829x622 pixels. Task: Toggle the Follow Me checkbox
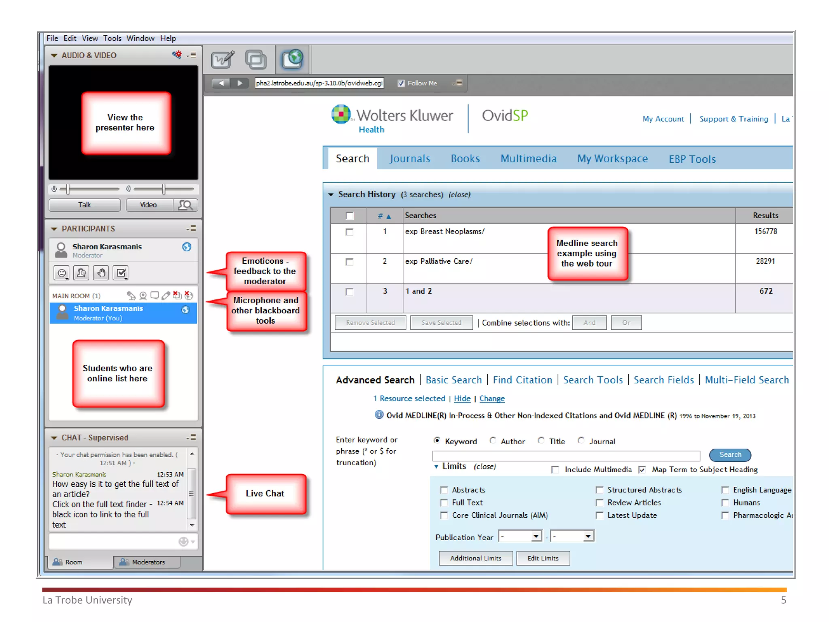point(401,83)
